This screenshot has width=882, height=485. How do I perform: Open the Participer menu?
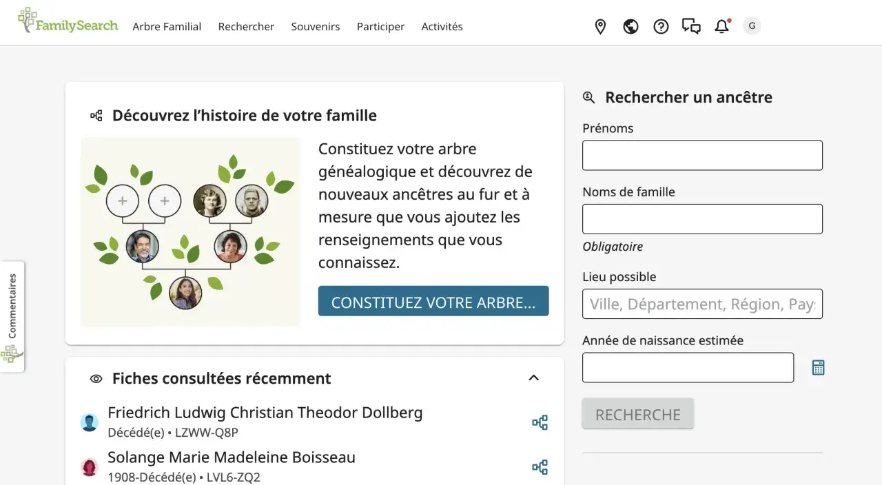[380, 27]
